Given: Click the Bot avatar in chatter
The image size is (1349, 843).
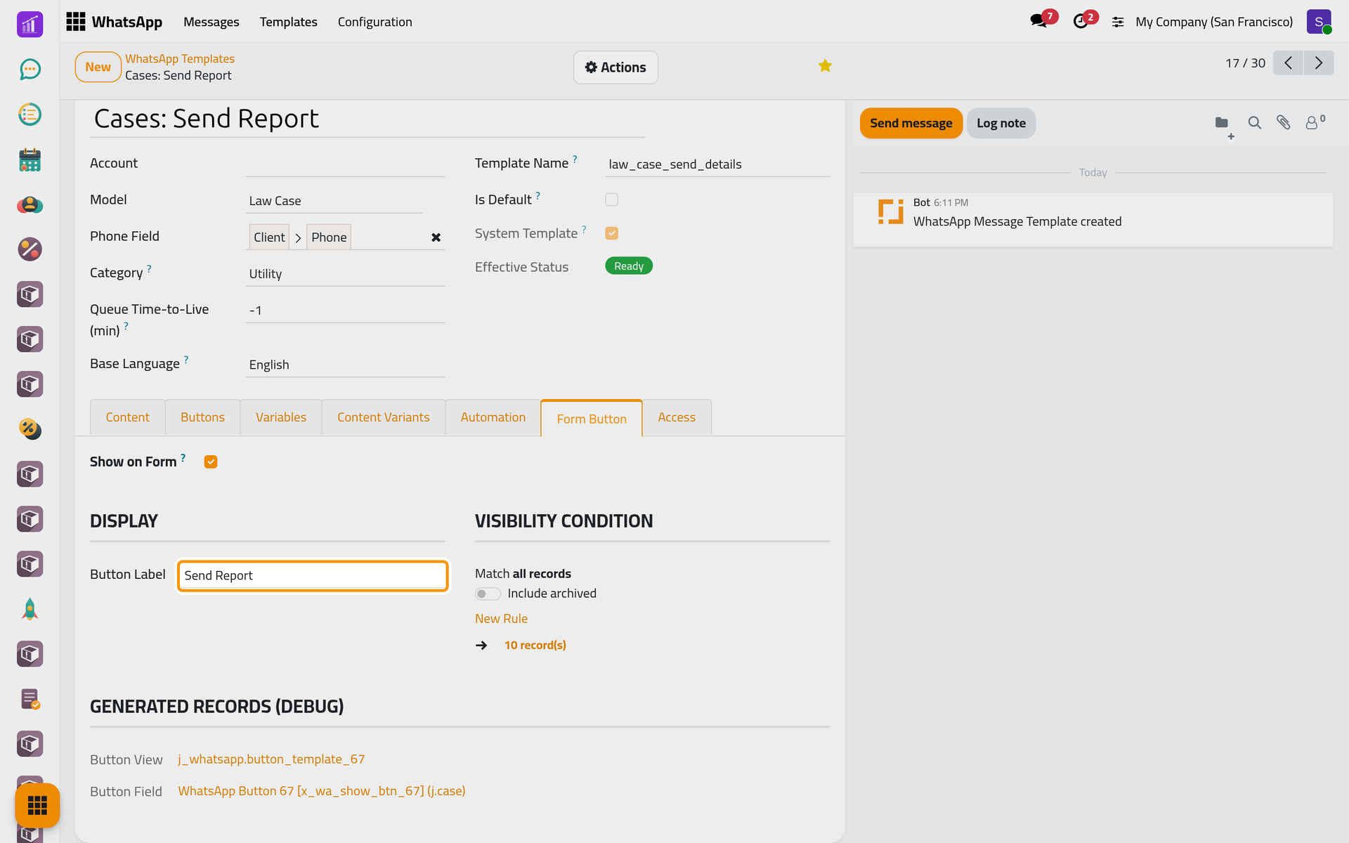Looking at the screenshot, I should coord(891,212).
